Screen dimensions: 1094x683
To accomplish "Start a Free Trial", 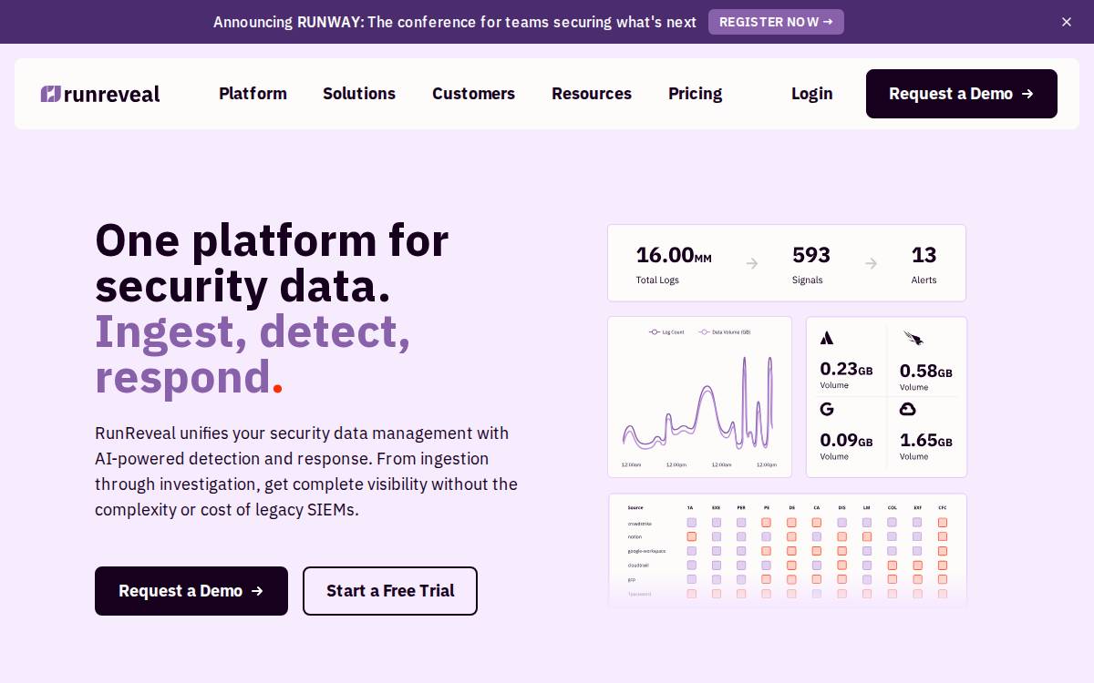I will coord(390,591).
